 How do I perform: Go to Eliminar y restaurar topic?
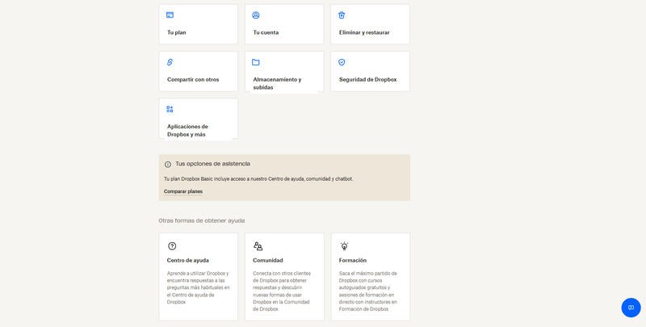pos(364,32)
